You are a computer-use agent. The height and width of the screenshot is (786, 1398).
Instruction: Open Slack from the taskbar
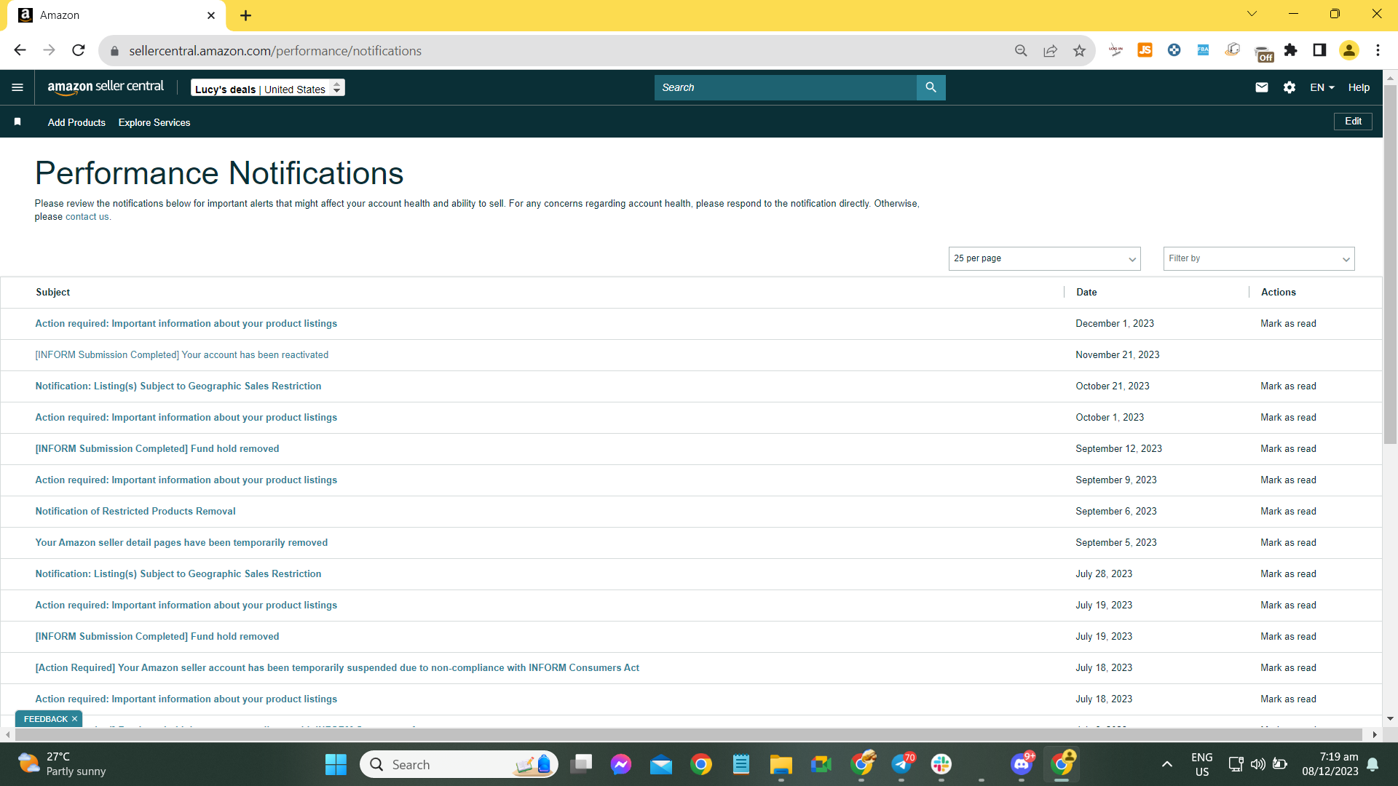(941, 764)
